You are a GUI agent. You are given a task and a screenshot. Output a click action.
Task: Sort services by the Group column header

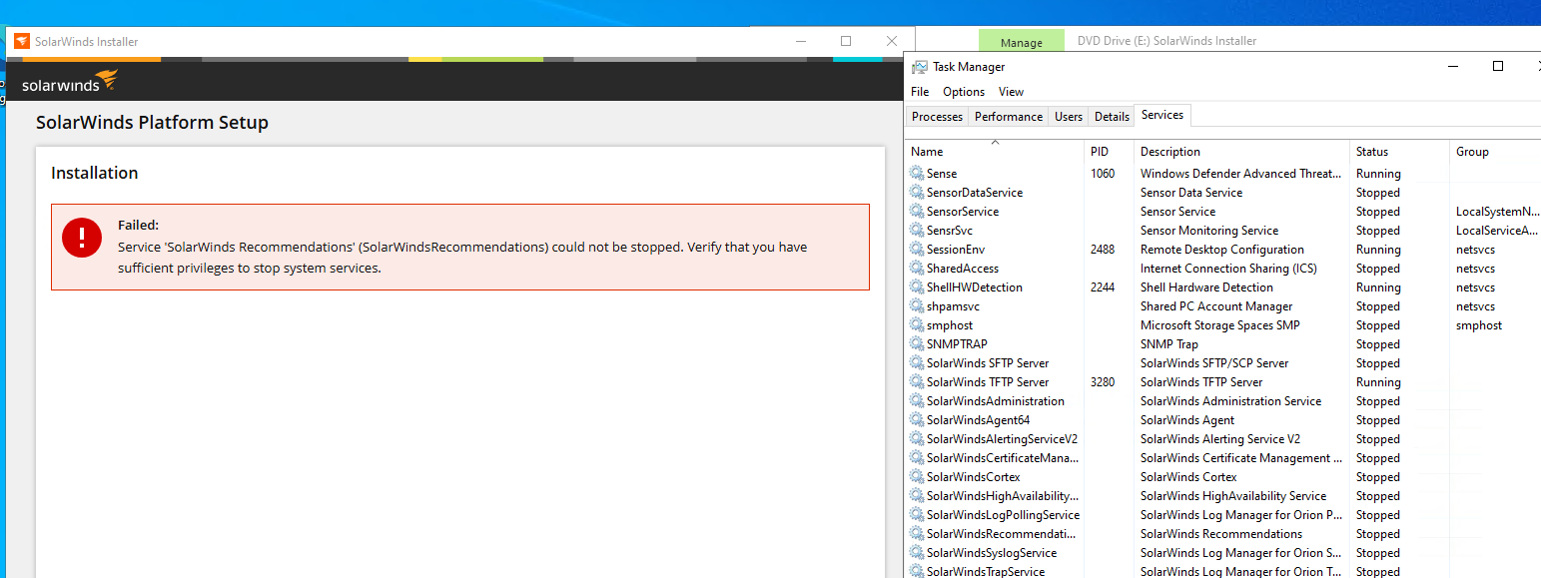pyautogui.click(x=1495, y=152)
